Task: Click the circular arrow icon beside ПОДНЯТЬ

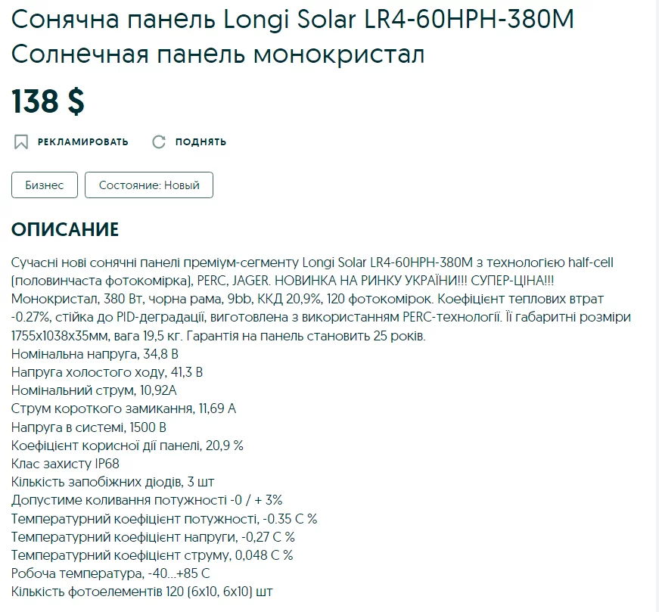Action: coord(159,141)
